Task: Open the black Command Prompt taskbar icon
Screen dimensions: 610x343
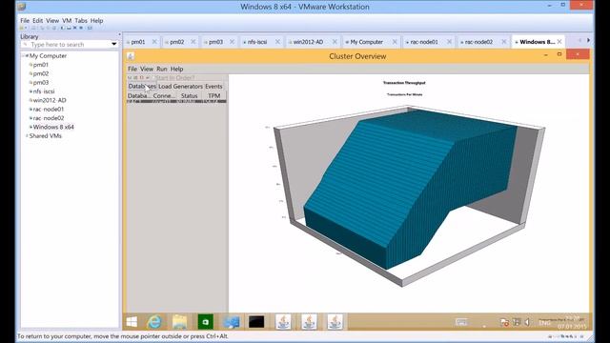Action: 256,322
